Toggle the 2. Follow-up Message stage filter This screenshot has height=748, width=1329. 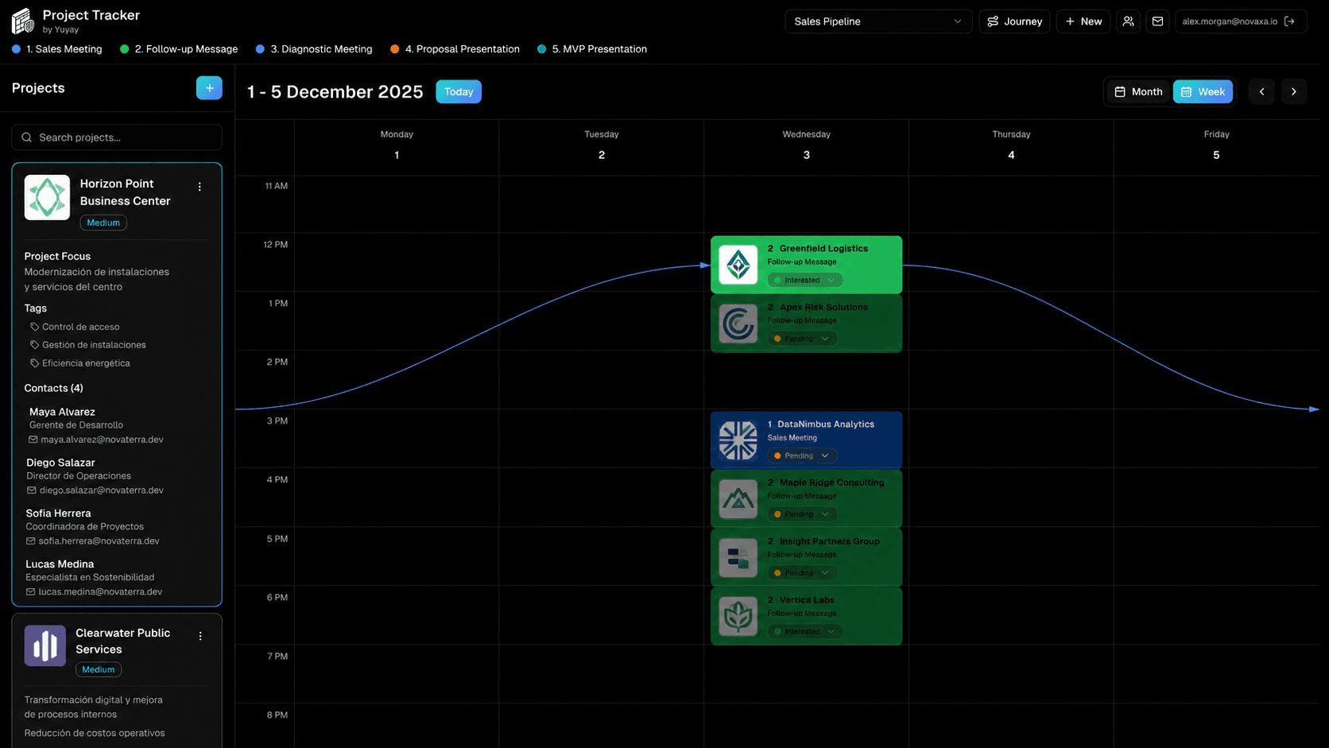[x=179, y=49]
